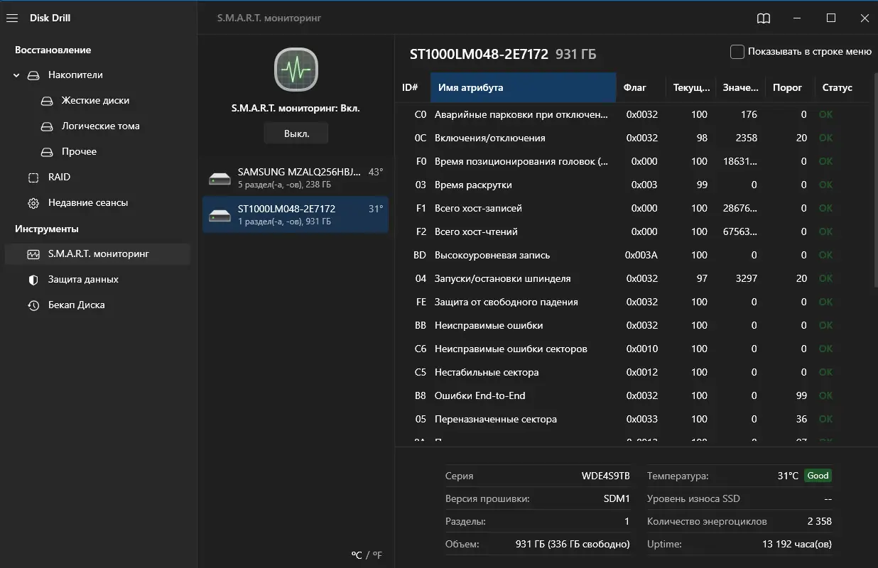This screenshot has height=568, width=878.
Task: Click the S.M.A.R.T. heartbeat monitor icon
Action: pyautogui.click(x=296, y=70)
